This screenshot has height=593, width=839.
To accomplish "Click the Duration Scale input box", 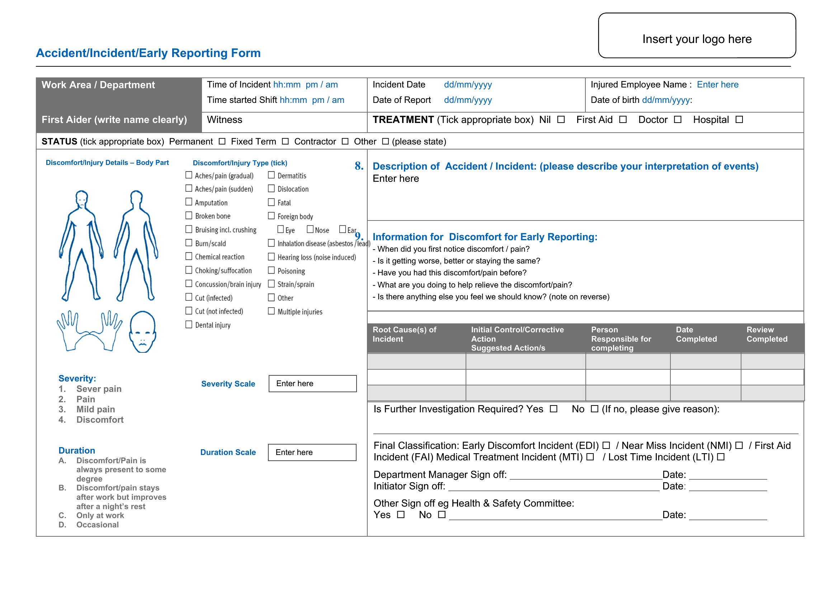I will [312, 452].
